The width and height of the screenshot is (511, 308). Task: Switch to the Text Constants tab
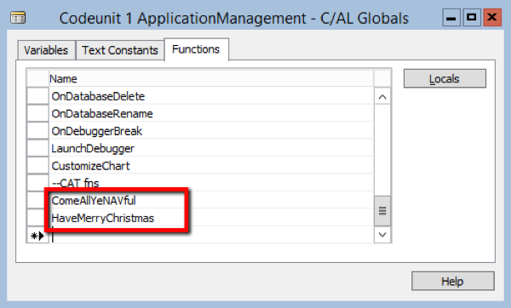point(120,50)
